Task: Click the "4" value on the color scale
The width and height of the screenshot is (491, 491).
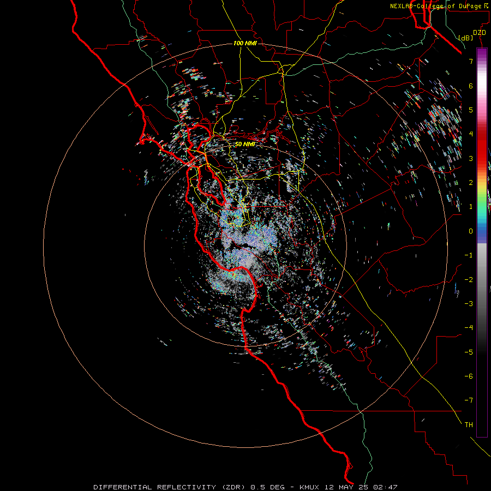Action: (x=471, y=134)
